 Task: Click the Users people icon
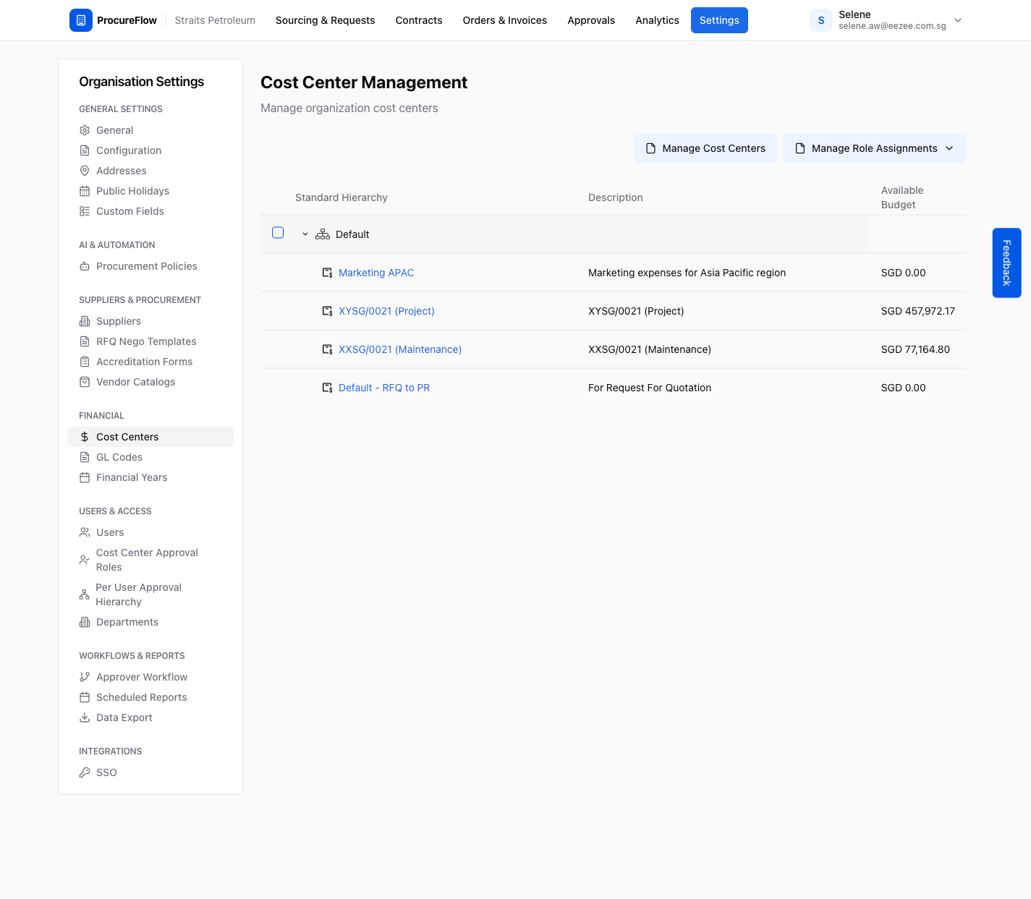pyautogui.click(x=85, y=532)
